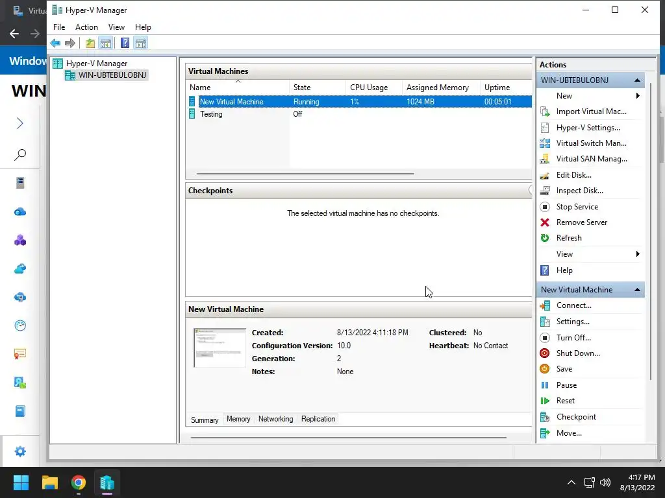
Task: Open File Explorer from taskbar
Action: (x=49, y=482)
